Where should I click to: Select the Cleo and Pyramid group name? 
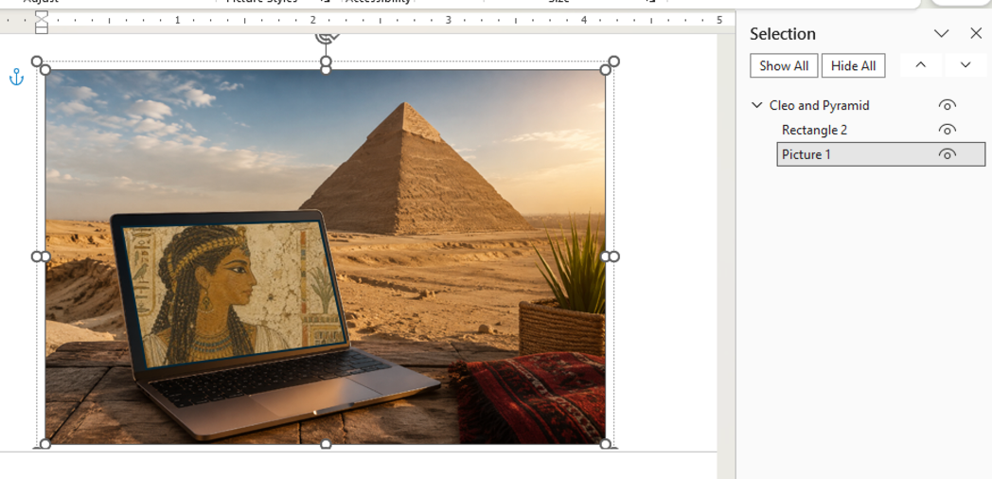click(x=819, y=105)
